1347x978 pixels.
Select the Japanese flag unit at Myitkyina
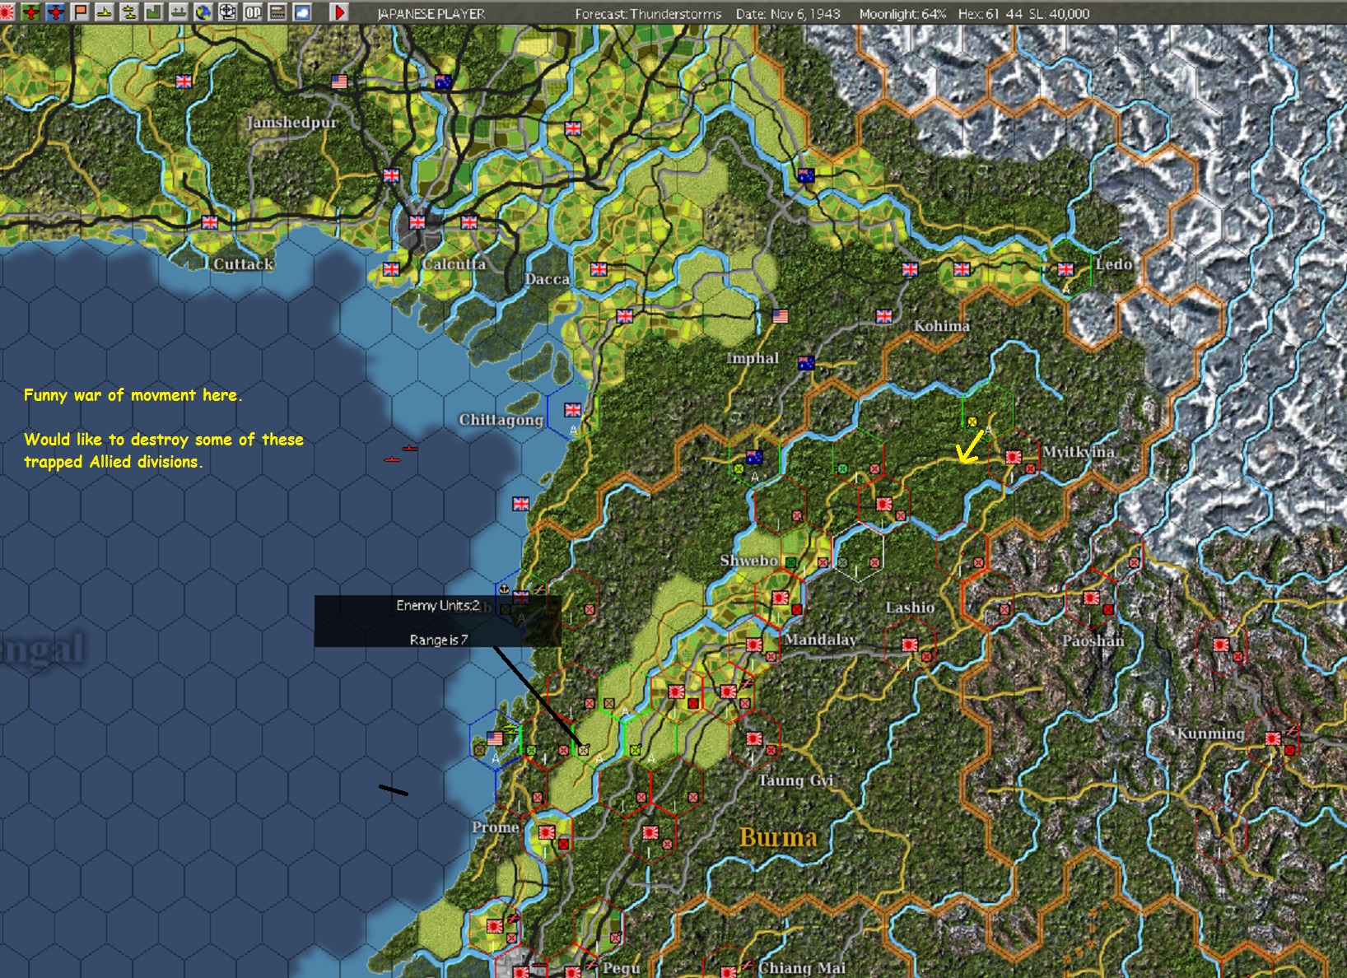point(1014,457)
